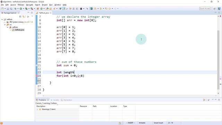The image size is (222, 125).
Task: Click the Description column header
Action: point(41,106)
